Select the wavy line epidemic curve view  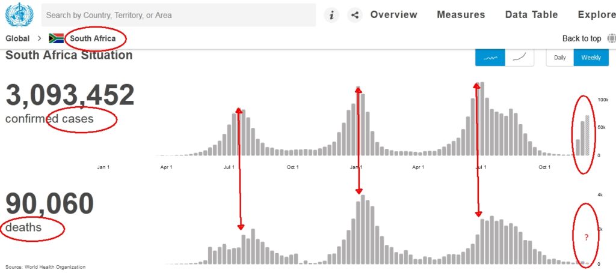coord(490,58)
